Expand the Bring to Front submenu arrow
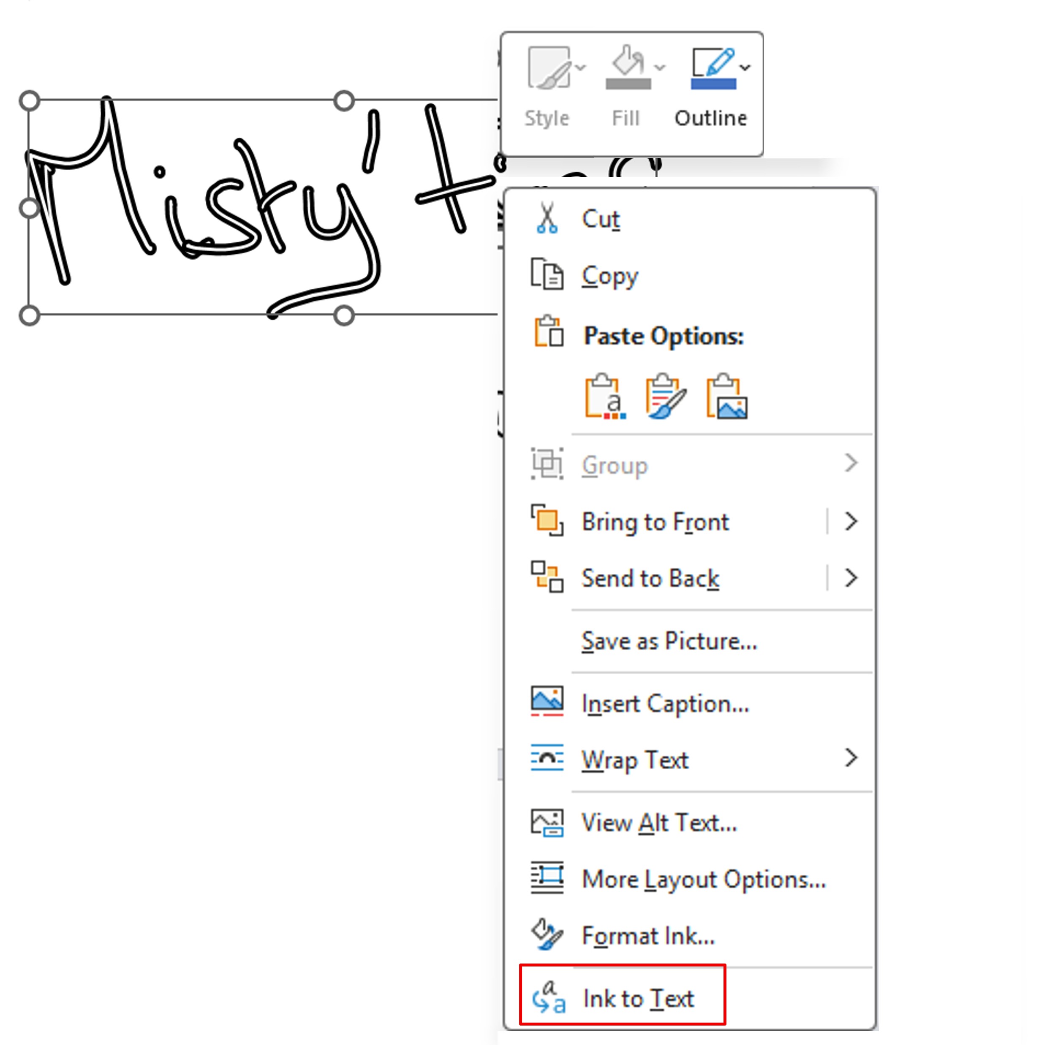The height and width of the screenshot is (1045, 1050). [851, 522]
